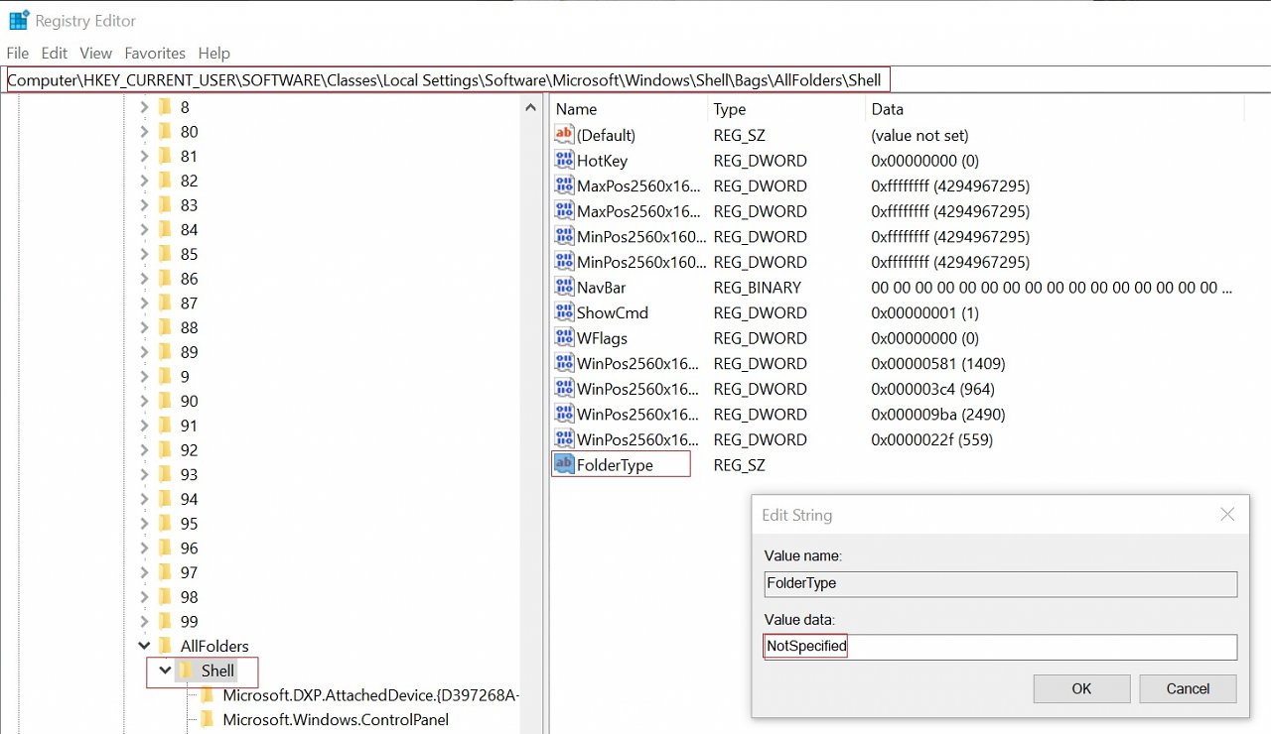Select the key named 97
This screenshot has height=734, width=1271.
click(x=189, y=572)
